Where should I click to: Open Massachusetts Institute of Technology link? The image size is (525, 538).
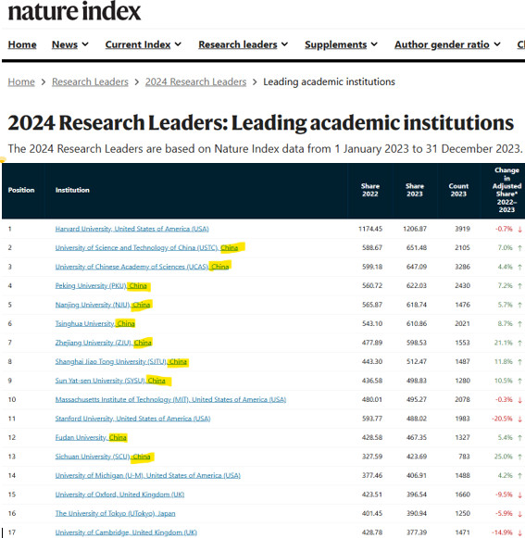pos(170,400)
